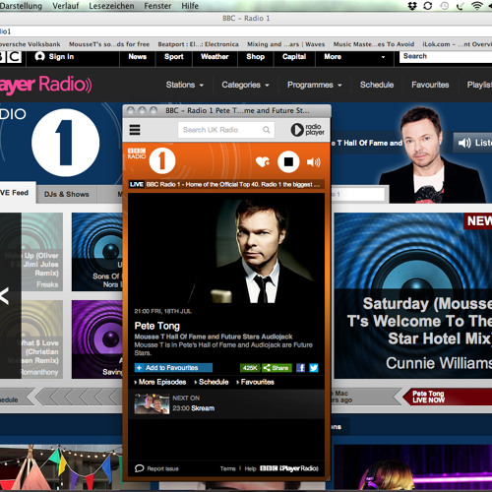Click the large Radio 1 circle logo
492x492 pixels.
66,143
